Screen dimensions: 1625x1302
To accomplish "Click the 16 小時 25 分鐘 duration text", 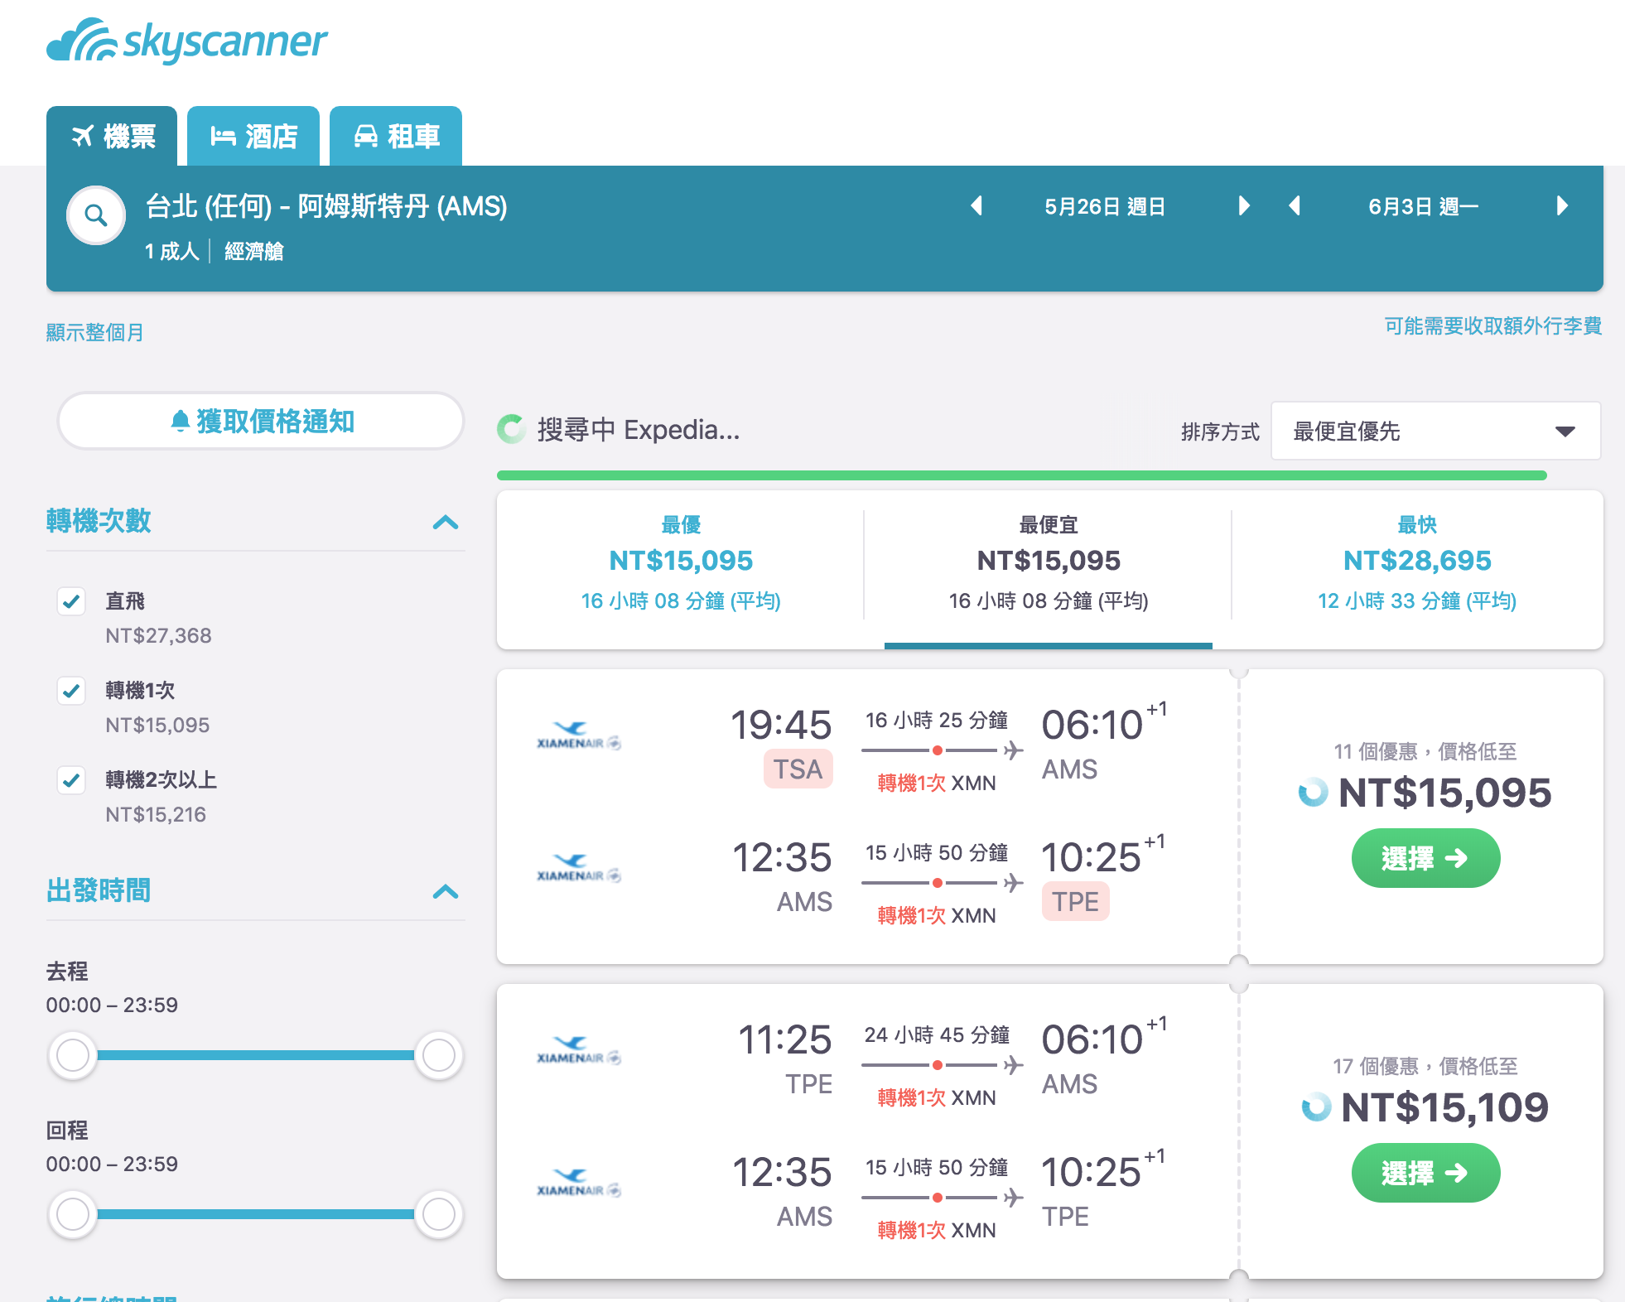I will coord(937,720).
